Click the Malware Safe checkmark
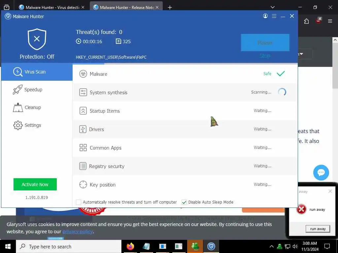This screenshot has width=338, height=253. 281,73
